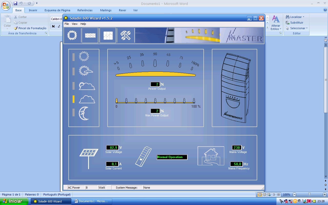
Task: Open the Localizar dropdown arrow
Action: (x=304, y=17)
